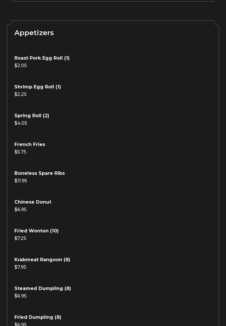Click the $2.05 price of Roast Pork Egg Roll
The width and height of the screenshot is (226, 326).
[20, 66]
